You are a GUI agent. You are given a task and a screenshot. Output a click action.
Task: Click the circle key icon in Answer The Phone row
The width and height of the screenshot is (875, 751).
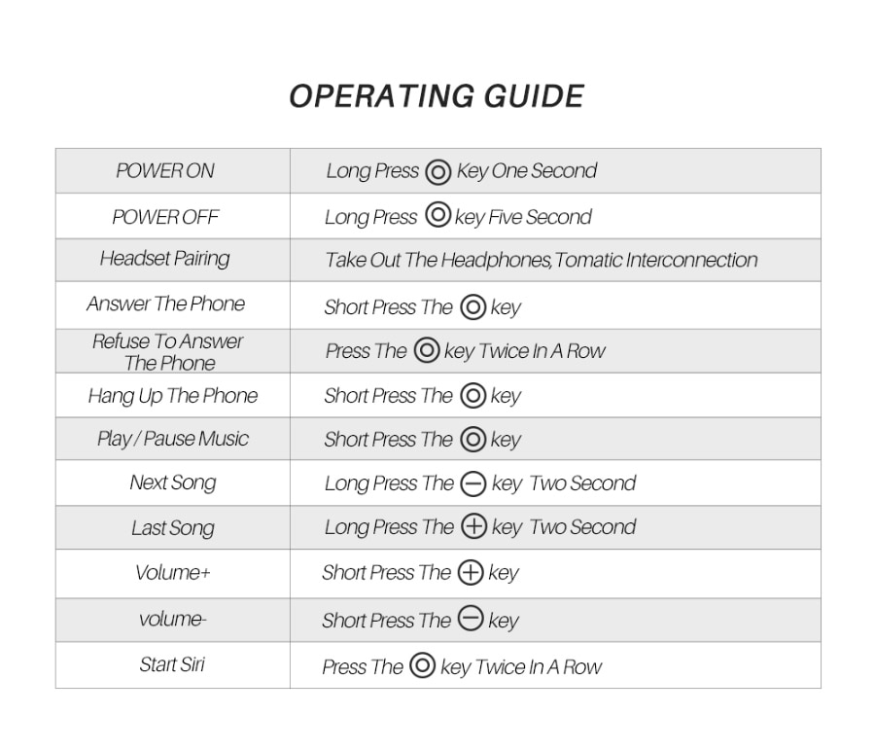(x=472, y=307)
